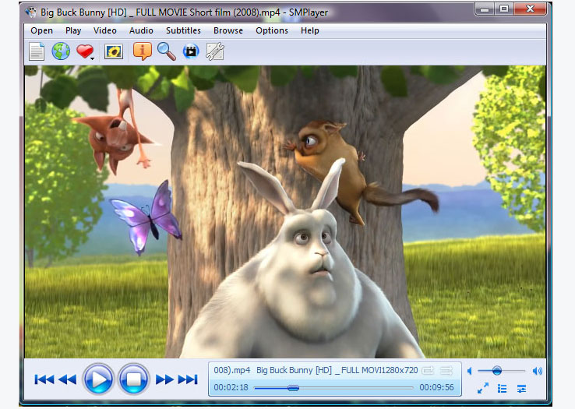This screenshot has width=575, height=409.
Task: Rewind with the double left arrows
Action: (68, 379)
